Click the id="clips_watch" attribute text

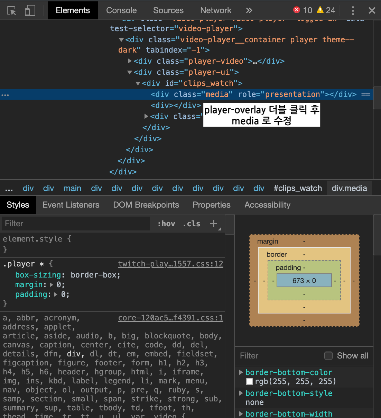[x=202, y=83]
